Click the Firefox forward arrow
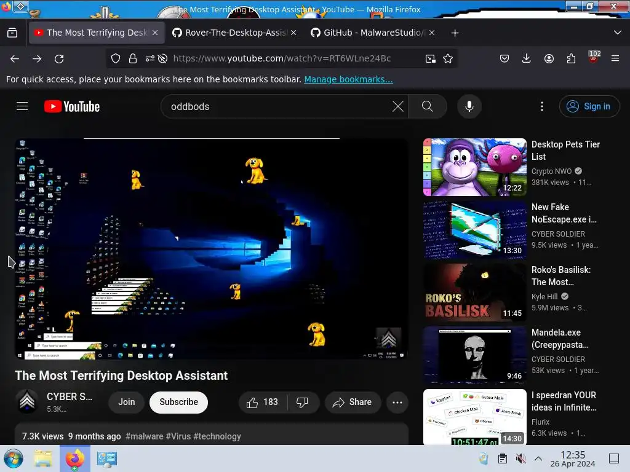 [37, 58]
